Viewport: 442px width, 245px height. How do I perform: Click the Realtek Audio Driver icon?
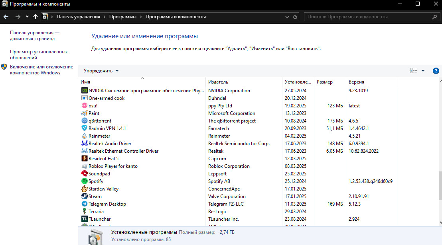coord(84,143)
